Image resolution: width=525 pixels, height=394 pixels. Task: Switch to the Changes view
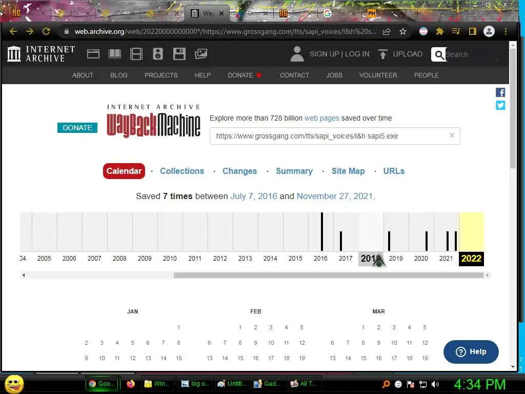(x=240, y=171)
